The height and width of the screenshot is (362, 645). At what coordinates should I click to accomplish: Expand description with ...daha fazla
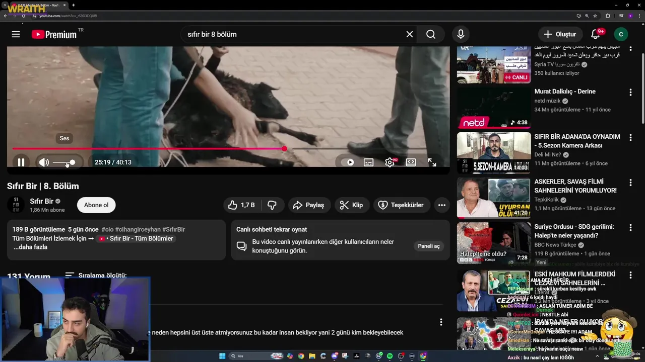(30, 247)
